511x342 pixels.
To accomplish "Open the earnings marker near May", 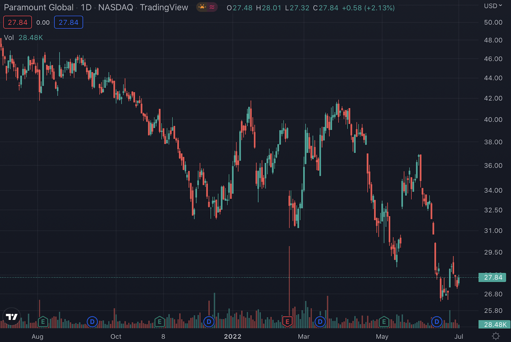I will pyautogui.click(x=384, y=322).
